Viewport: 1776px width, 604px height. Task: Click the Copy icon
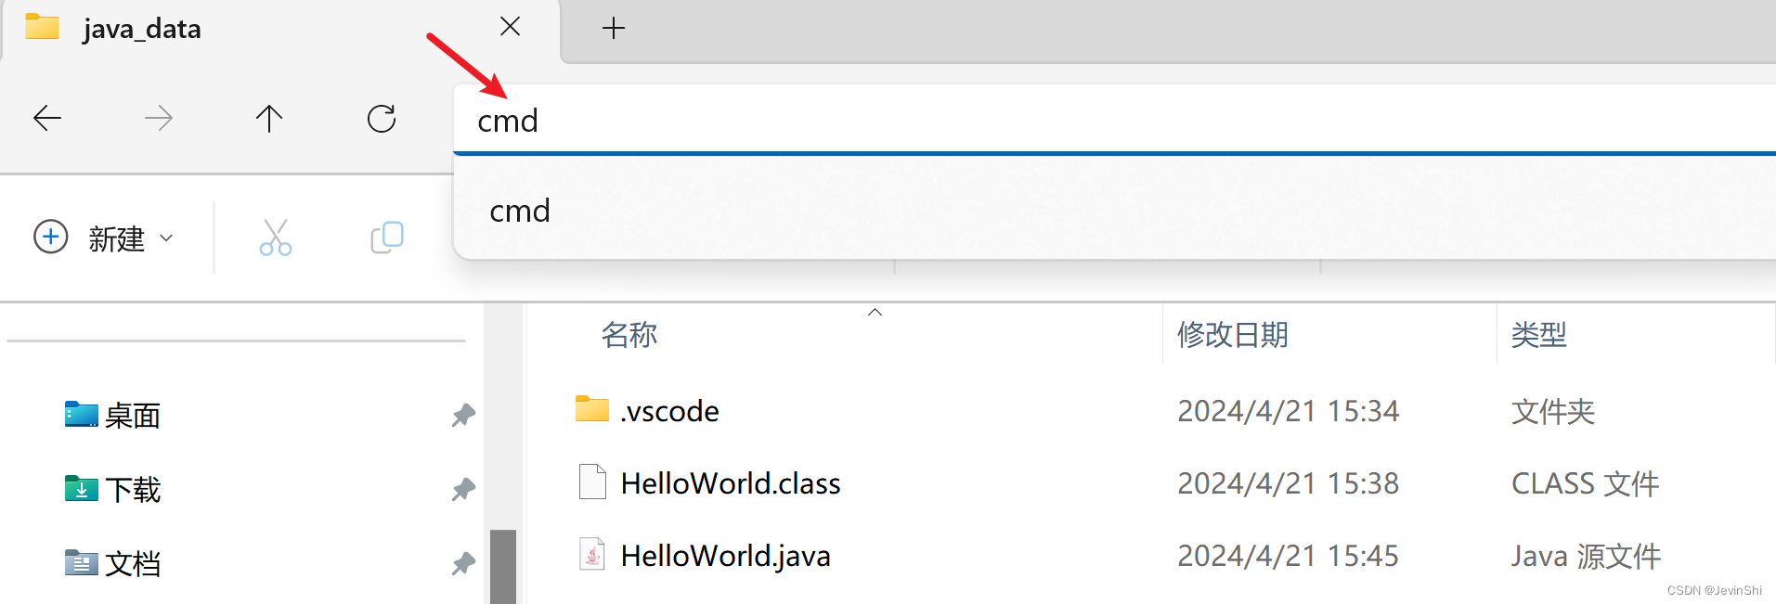[387, 238]
